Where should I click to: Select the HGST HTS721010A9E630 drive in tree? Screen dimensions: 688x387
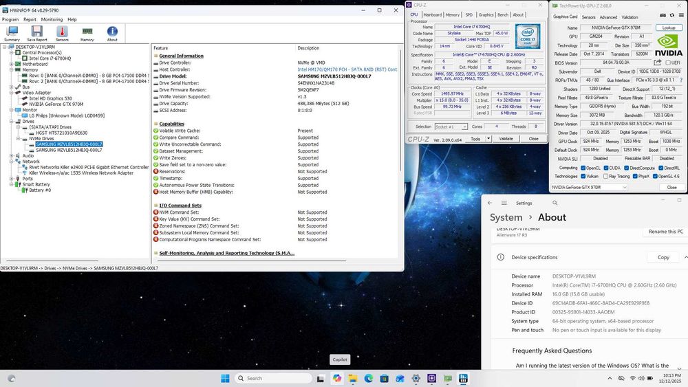[x=61, y=133]
